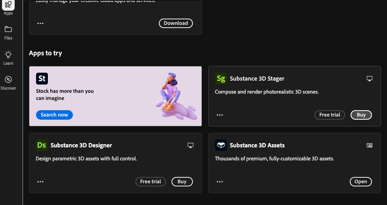Click 'Stock has more than you can imagine' text
Image resolution: width=387 pixels, height=205 pixels.
[65, 94]
